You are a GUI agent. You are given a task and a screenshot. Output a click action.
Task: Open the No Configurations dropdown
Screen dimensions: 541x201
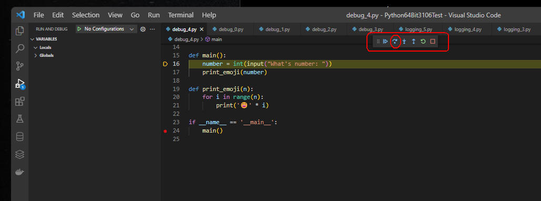(x=106, y=29)
